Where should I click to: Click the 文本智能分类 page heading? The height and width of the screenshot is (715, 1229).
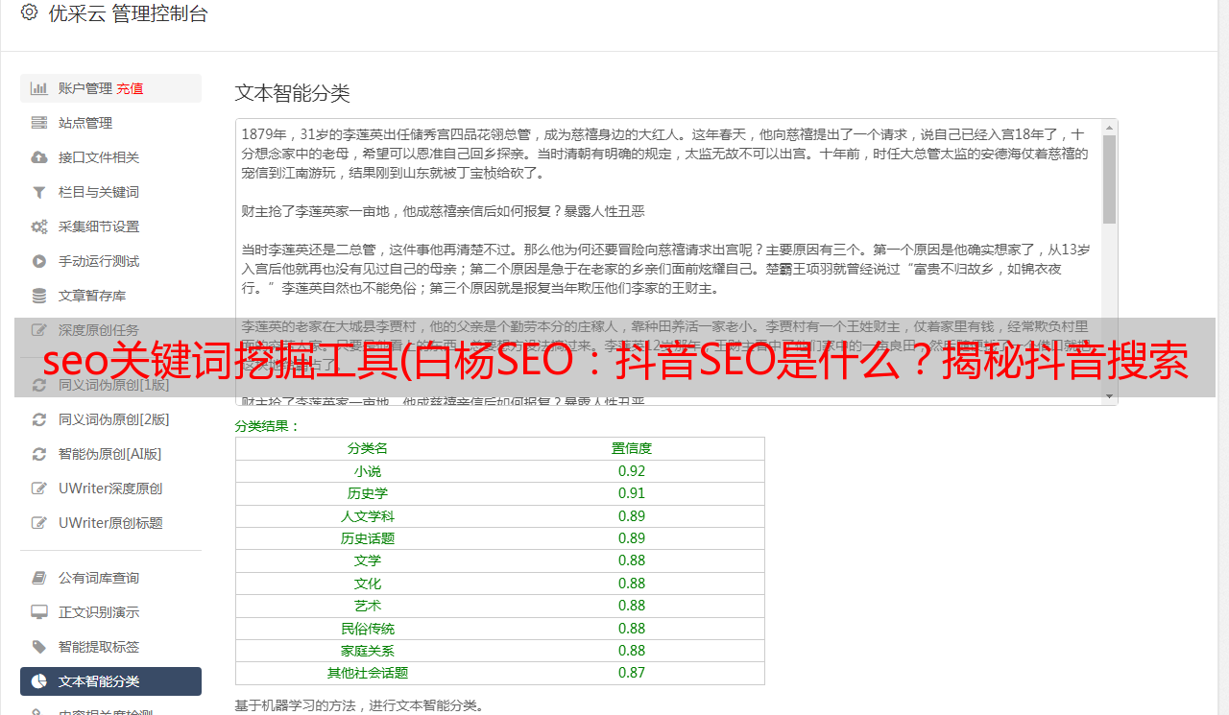[x=293, y=93]
